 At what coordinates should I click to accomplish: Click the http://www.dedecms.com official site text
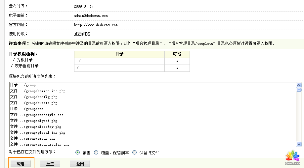[x=96, y=25]
